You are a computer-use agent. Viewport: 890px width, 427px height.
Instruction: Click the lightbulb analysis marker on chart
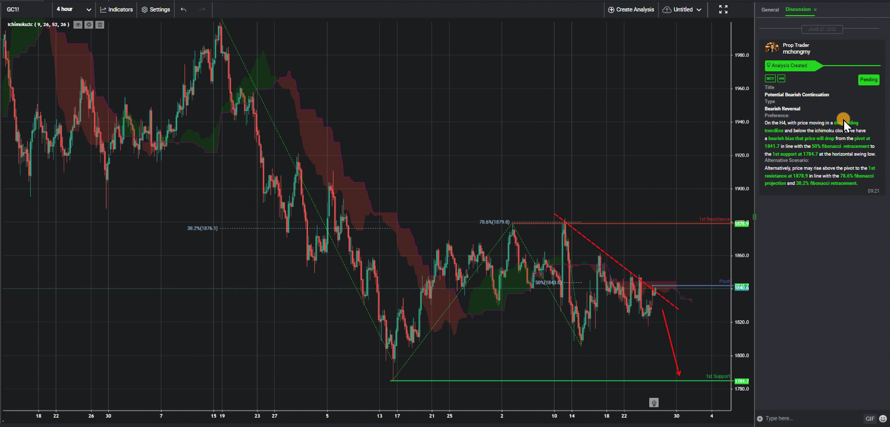tap(654, 403)
